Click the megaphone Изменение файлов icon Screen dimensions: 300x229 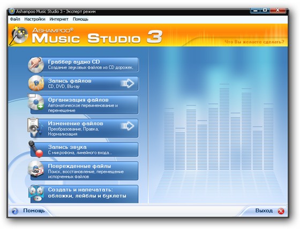pos(35,127)
